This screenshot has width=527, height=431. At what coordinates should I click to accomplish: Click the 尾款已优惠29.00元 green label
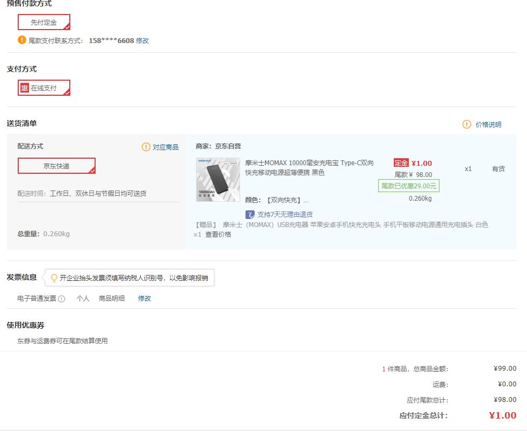409,186
